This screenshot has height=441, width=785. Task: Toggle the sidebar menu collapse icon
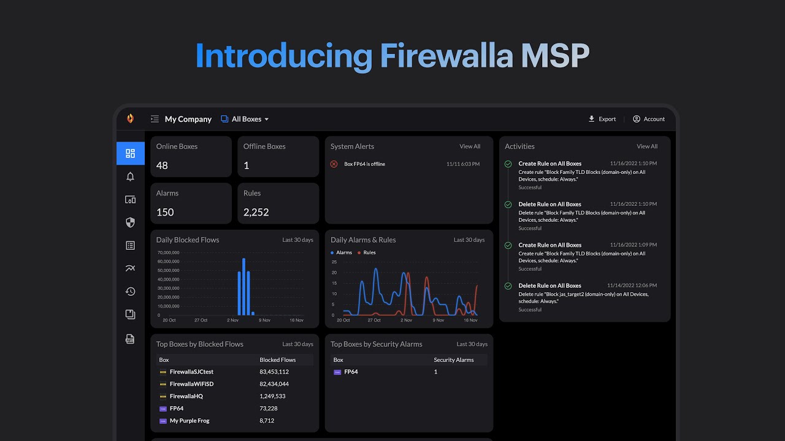pos(155,119)
